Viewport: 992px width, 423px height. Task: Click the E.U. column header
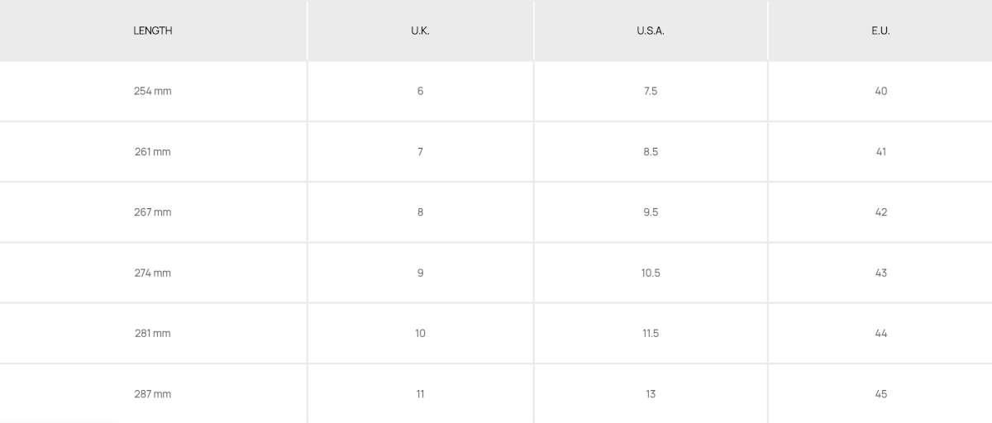tap(880, 31)
